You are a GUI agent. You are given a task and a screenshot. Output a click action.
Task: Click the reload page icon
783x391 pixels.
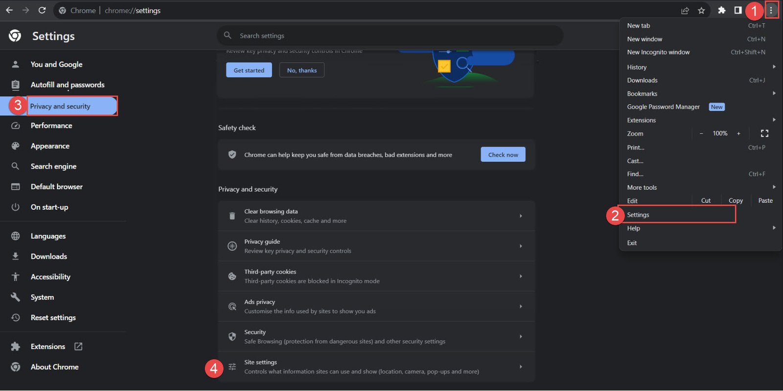(42, 10)
